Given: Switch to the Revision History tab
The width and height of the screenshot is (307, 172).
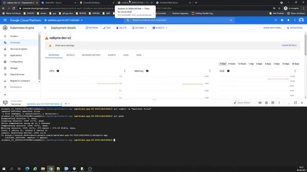Looking at the screenshot, I should tap(91, 55).
